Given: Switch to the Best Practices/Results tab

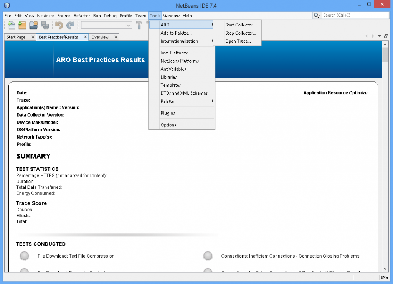Looking at the screenshot, I should coord(58,37).
